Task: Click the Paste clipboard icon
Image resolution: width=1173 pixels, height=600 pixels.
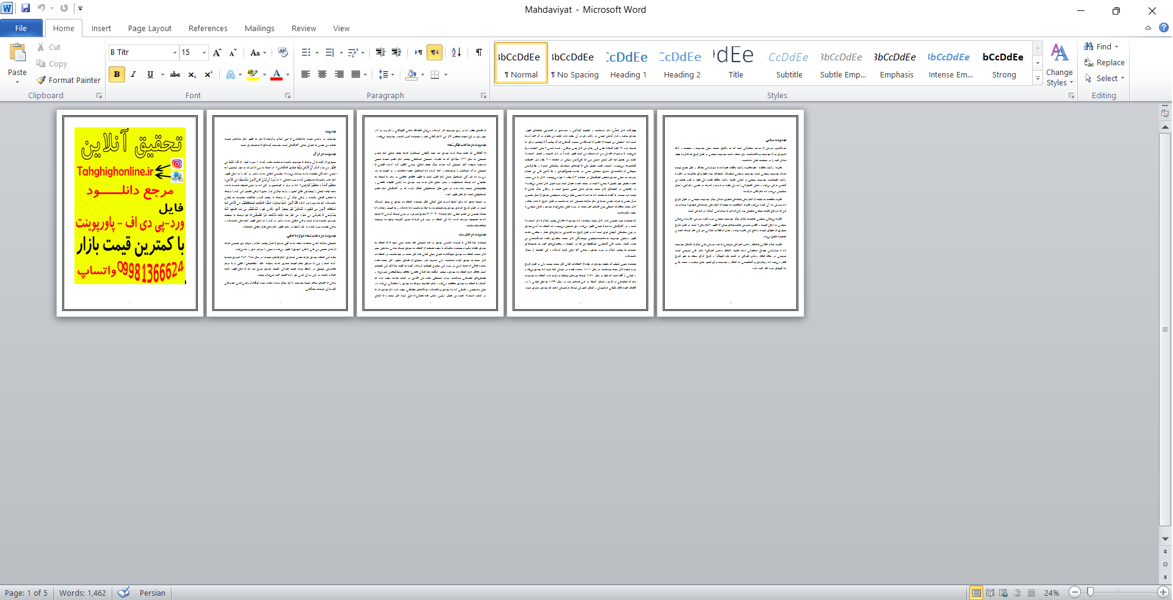Action: pos(17,53)
